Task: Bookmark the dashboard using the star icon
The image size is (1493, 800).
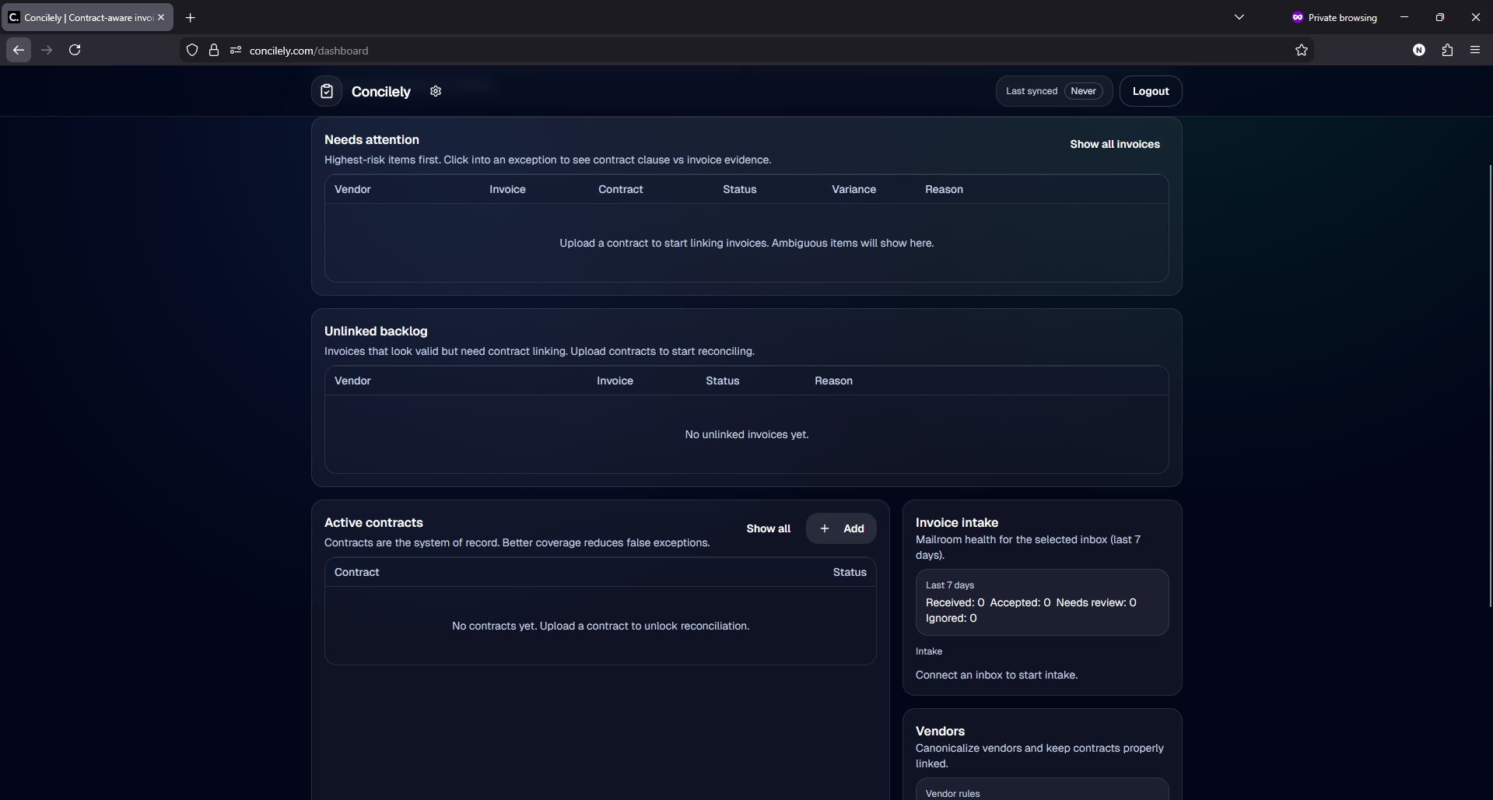Action: [x=1302, y=50]
